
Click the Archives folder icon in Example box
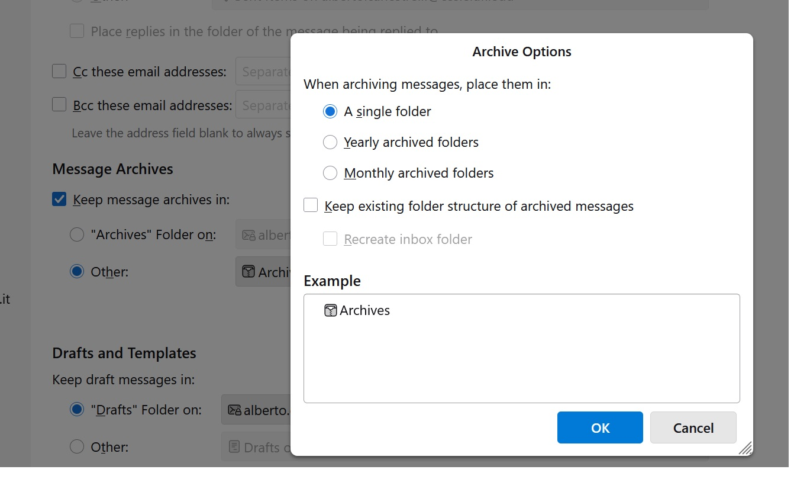pyautogui.click(x=330, y=310)
